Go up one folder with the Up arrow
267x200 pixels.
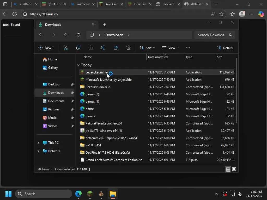(x=66, y=35)
